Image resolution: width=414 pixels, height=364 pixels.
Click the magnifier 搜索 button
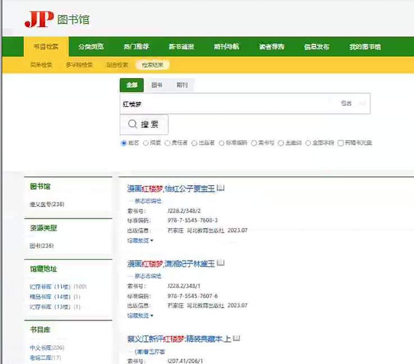click(x=144, y=124)
